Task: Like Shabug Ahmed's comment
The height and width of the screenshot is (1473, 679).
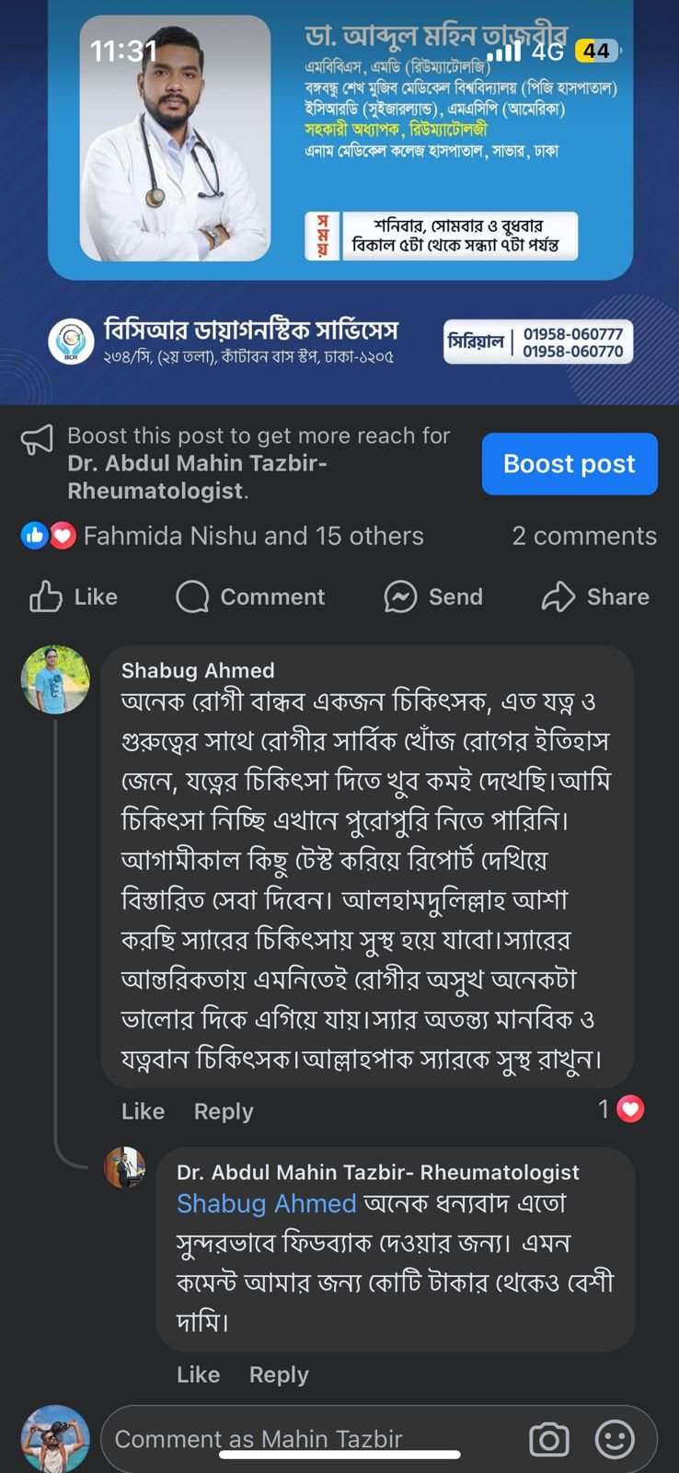Action: (143, 1111)
